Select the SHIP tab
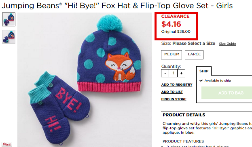This screenshot has width=252, height=147. (204, 71)
